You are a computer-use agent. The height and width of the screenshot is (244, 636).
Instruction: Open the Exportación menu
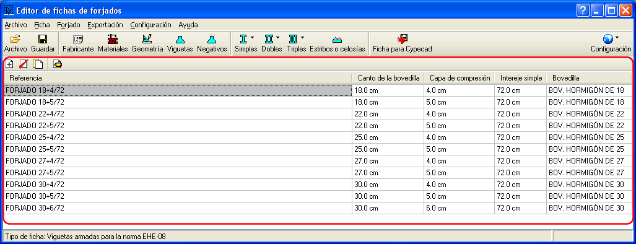tap(105, 25)
